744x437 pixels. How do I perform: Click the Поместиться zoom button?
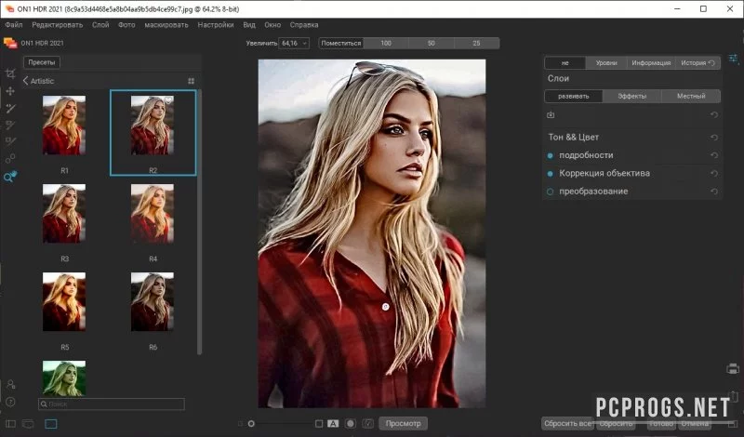(341, 43)
